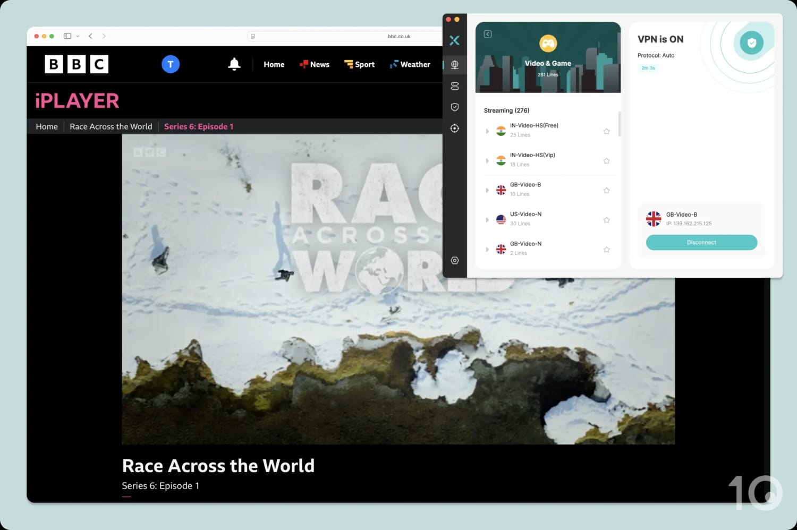797x530 pixels.
Task: Select India flag of IN-Video-HS(Free)
Action: tap(501, 131)
